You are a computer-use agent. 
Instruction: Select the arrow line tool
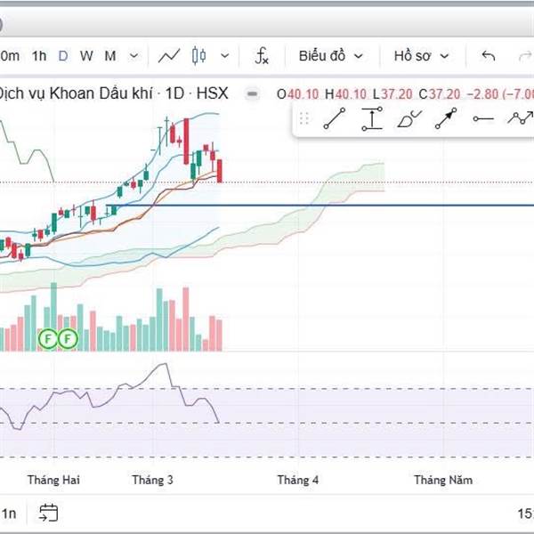coord(446,118)
